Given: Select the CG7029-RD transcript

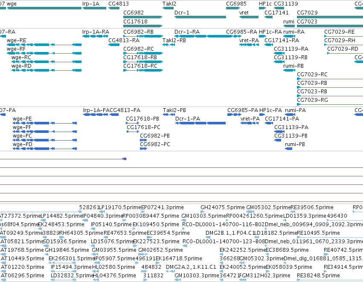Looking at the screenshot, I should (345, 53).
